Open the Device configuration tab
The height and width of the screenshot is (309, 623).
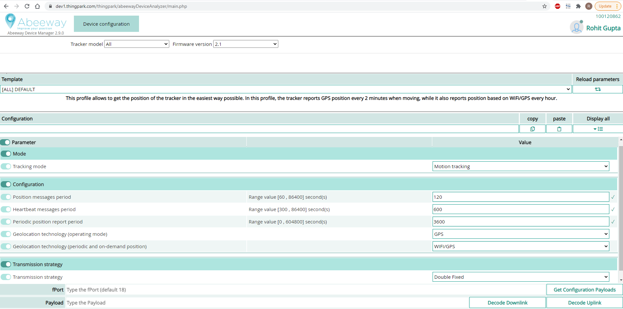(106, 24)
